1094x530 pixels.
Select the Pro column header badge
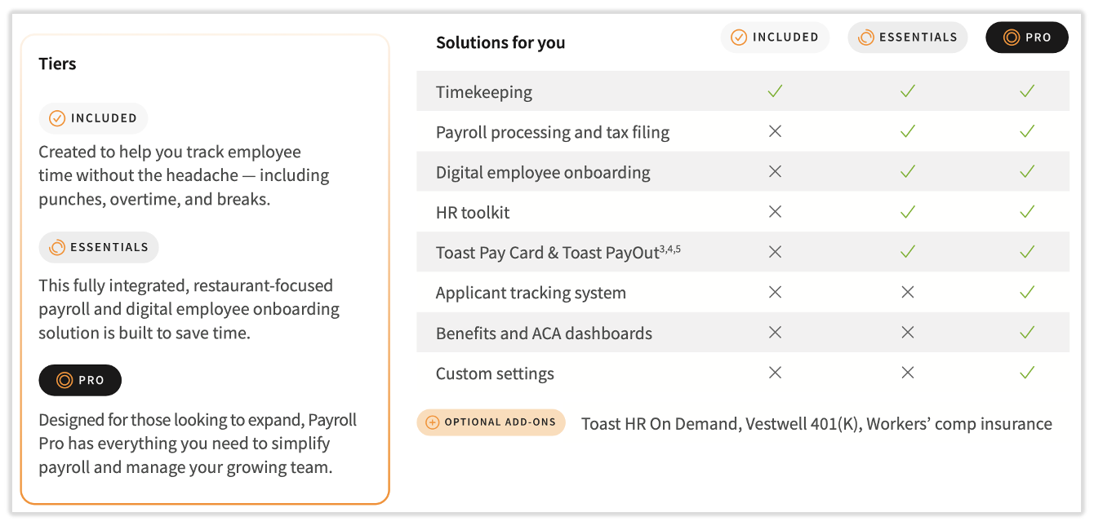pos(1026,38)
